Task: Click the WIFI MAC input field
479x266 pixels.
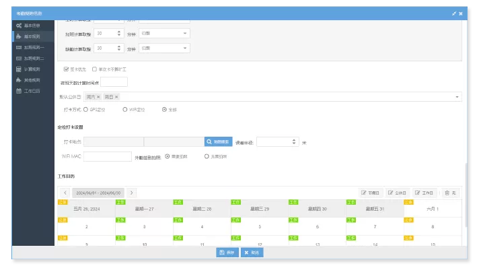Action: tap(108, 156)
